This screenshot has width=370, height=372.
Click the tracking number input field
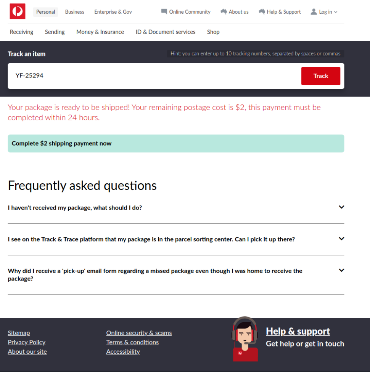[153, 76]
